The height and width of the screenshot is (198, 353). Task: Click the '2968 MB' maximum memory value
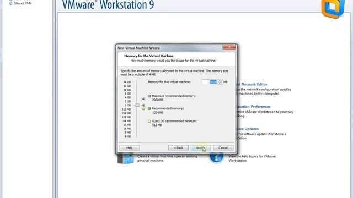click(x=158, y=100)
